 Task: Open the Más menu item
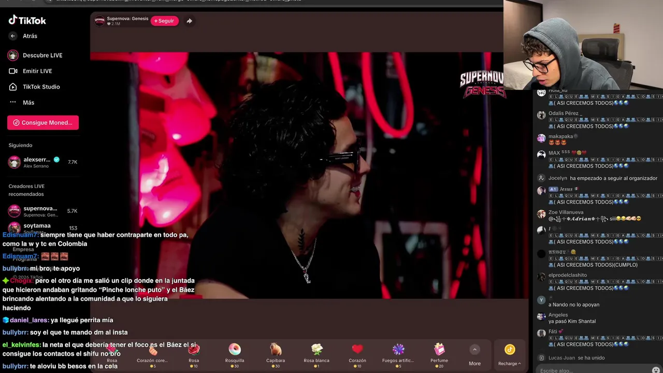point(28,103)
